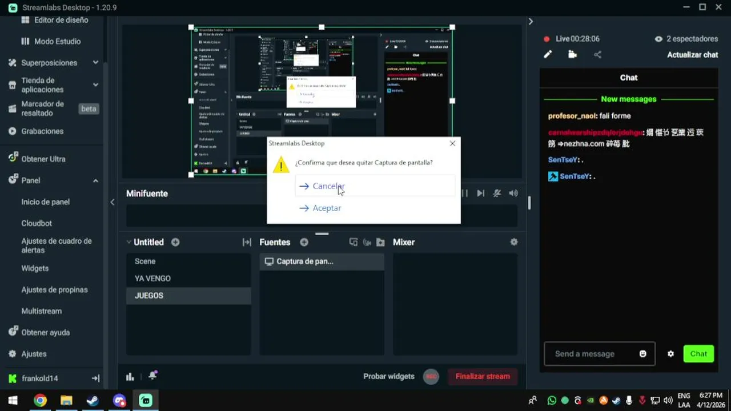Viewport: 731px width, 411px height.
Task: Close the Streamlabs Desktop confirmation dialog
Action: 452,143
